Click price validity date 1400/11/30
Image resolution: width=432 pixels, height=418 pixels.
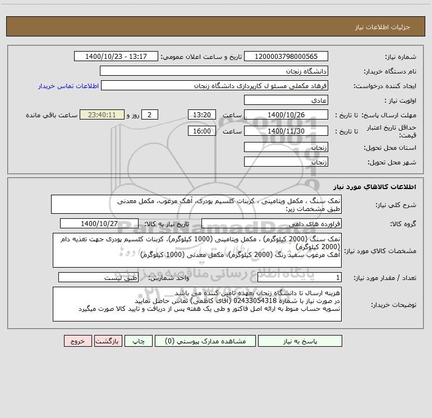click(286, 131)
